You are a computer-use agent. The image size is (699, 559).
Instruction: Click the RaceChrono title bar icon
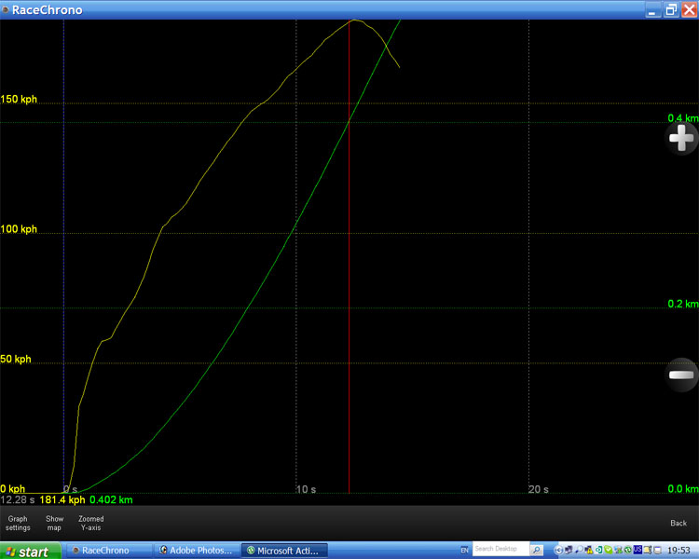[6, 10]
